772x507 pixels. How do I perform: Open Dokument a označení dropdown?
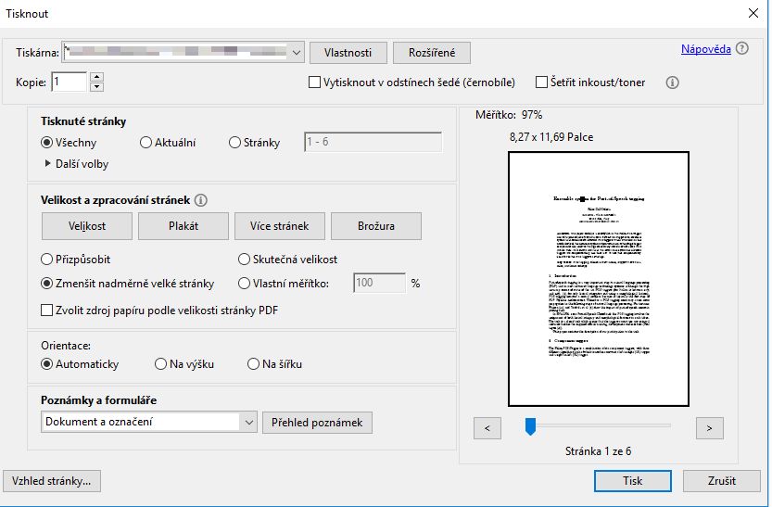[148, 423]
